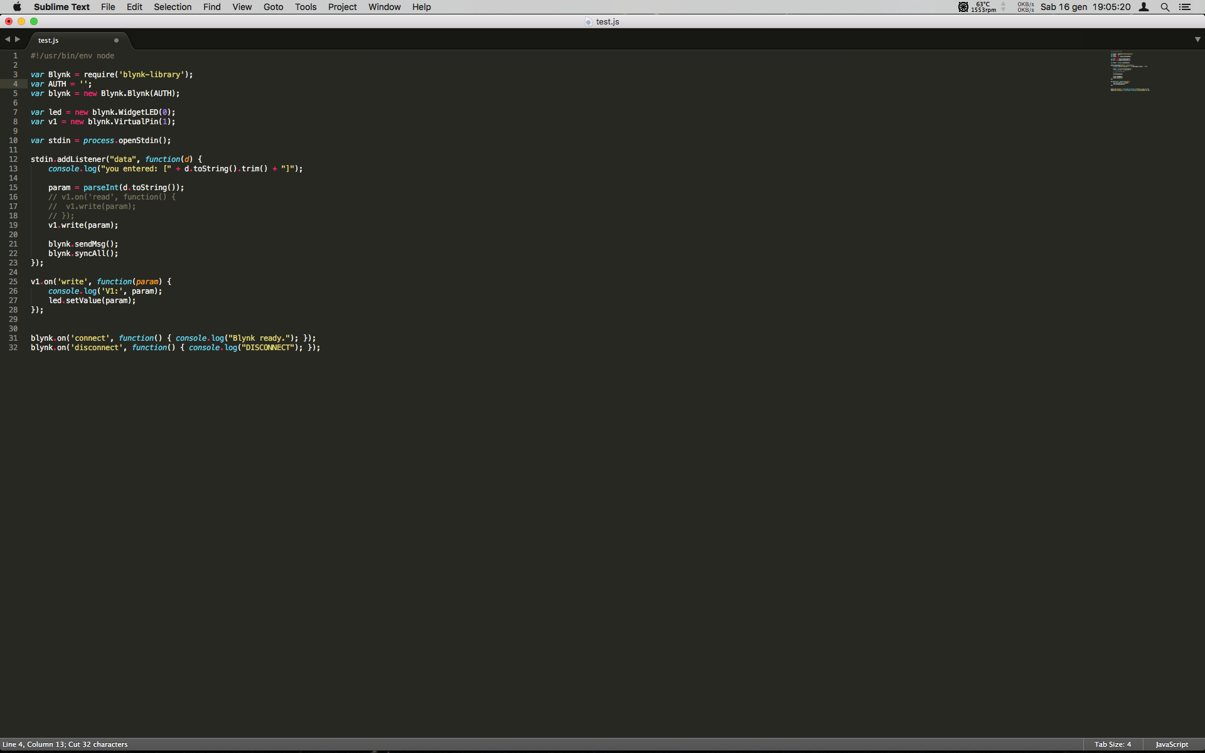Click the fan temperature monitor icon
The height and width of the screenshot is (753, 1205).
(x=963, y=7)
